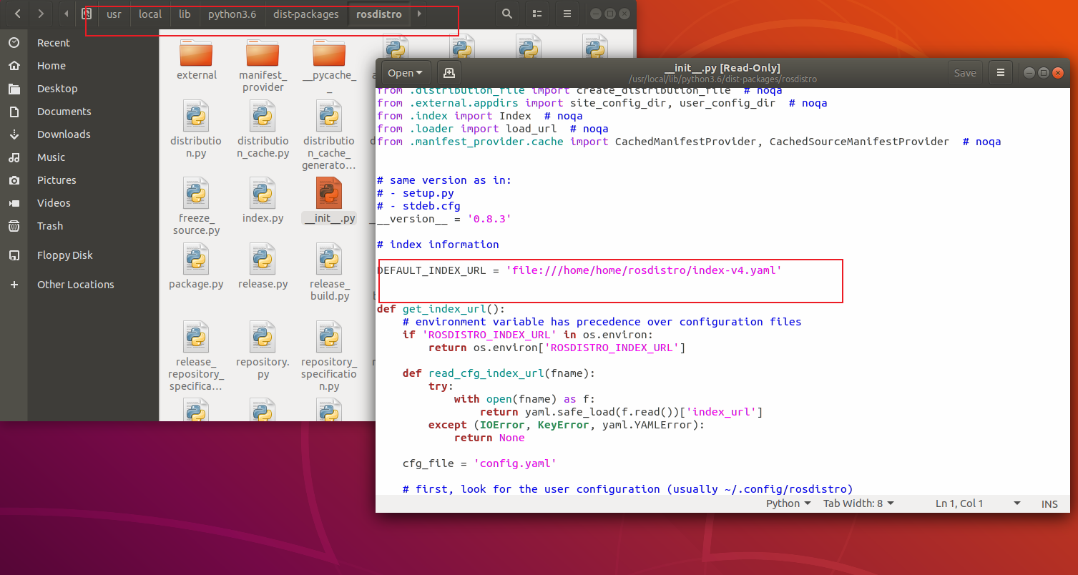The width and height of the screenshot is (1078, 575).
Task: Select release_repository_specification file
Action: pos(197,356)
